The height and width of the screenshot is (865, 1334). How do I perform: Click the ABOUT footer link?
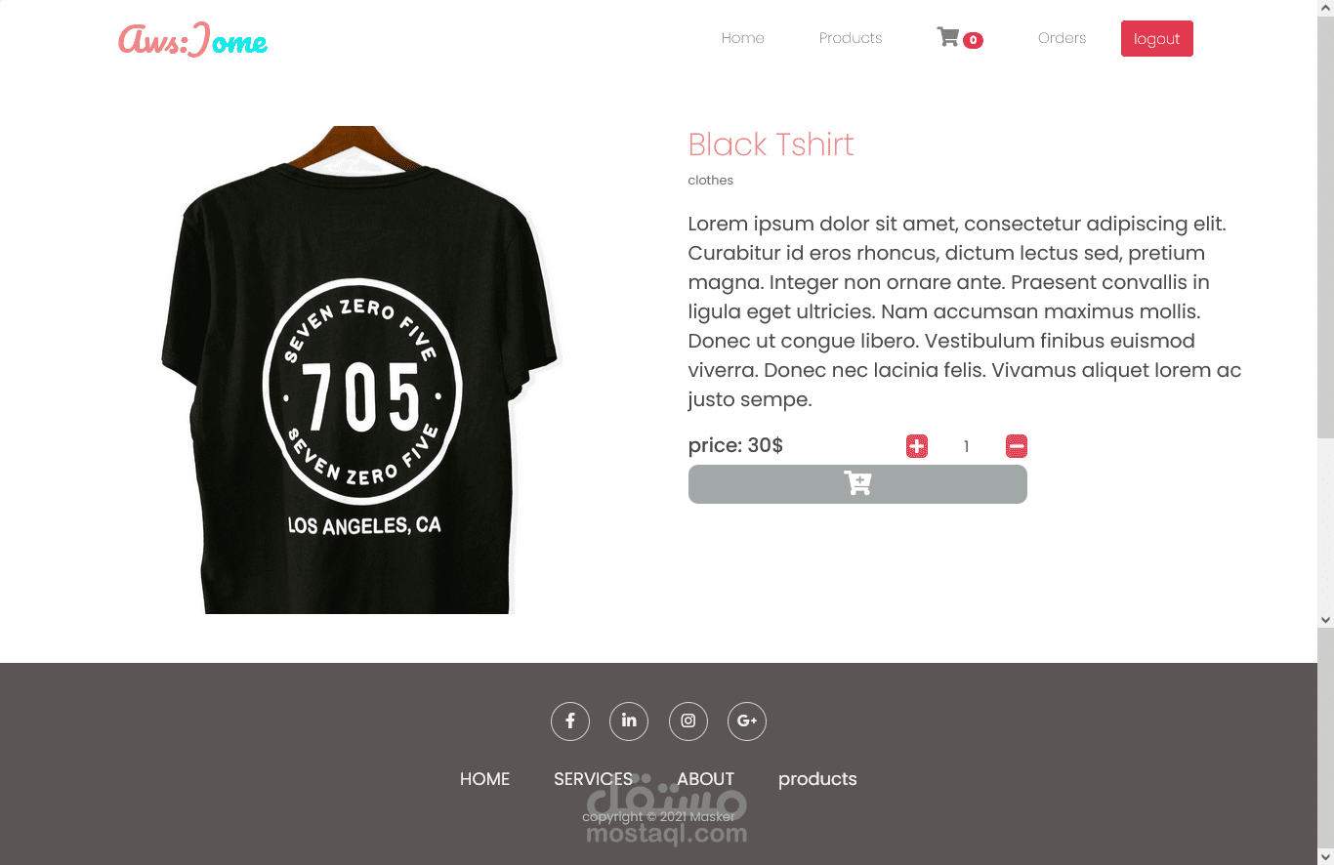(706, 779)
